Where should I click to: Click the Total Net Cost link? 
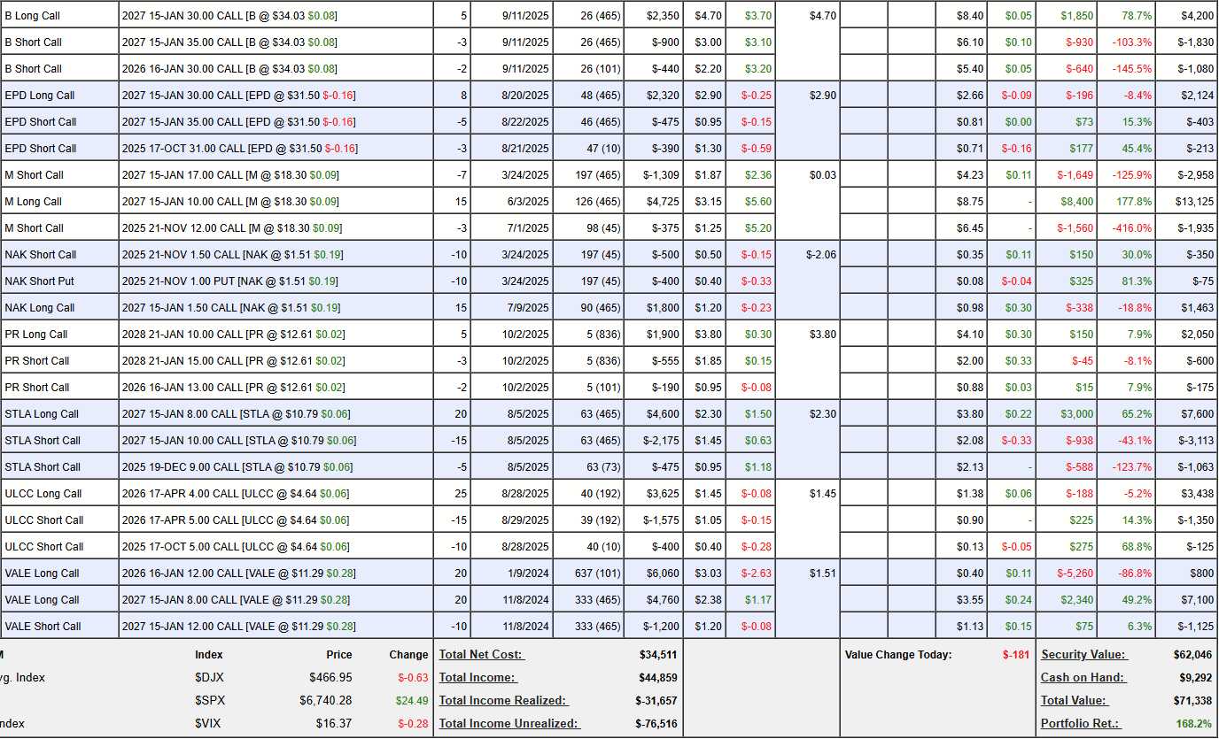coord(482,655)
